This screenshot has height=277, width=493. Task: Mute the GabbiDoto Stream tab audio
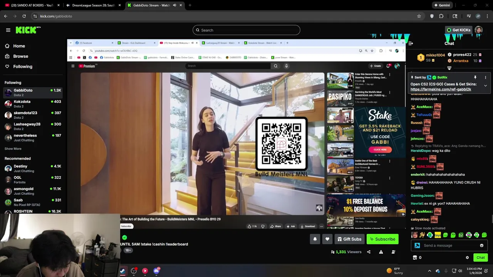tap(174, 5)
